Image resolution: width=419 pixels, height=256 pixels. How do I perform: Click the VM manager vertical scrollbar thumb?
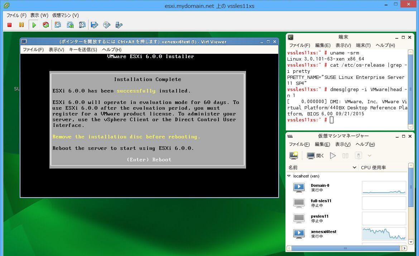(411, 187)
